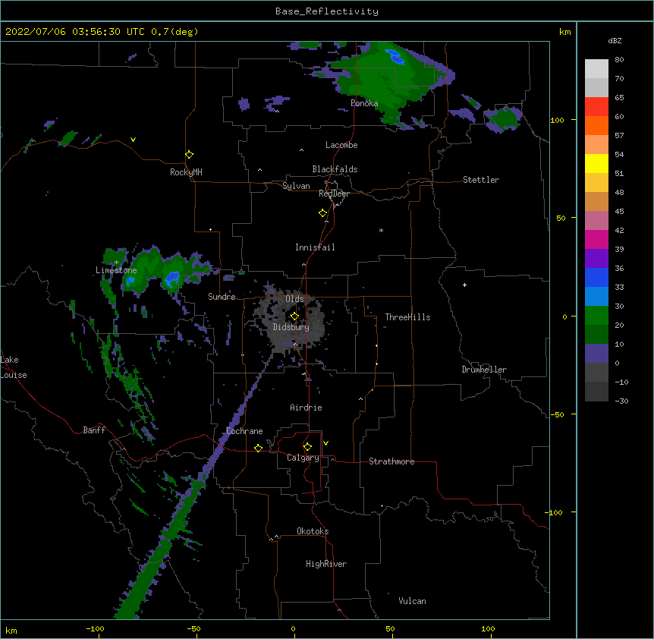
Task: Click the Okotoks town label
Action: coord(313,531)
